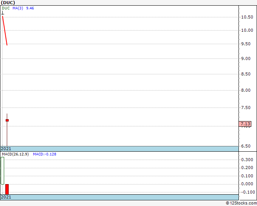The width and height of the screenshot is (257, 206).
Task: Click the 7.50 price axis label
Action: coord(246,108)
